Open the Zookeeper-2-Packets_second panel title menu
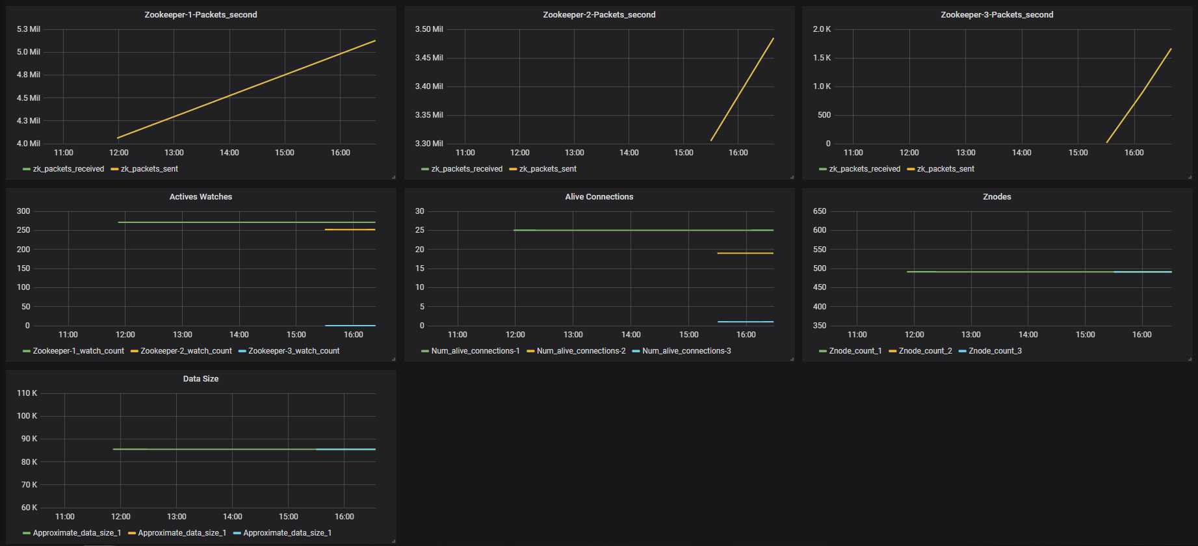 (x=599, y=15)
